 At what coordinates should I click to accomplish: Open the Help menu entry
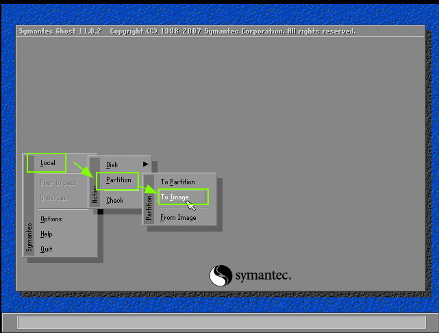(x=46, y=234)
